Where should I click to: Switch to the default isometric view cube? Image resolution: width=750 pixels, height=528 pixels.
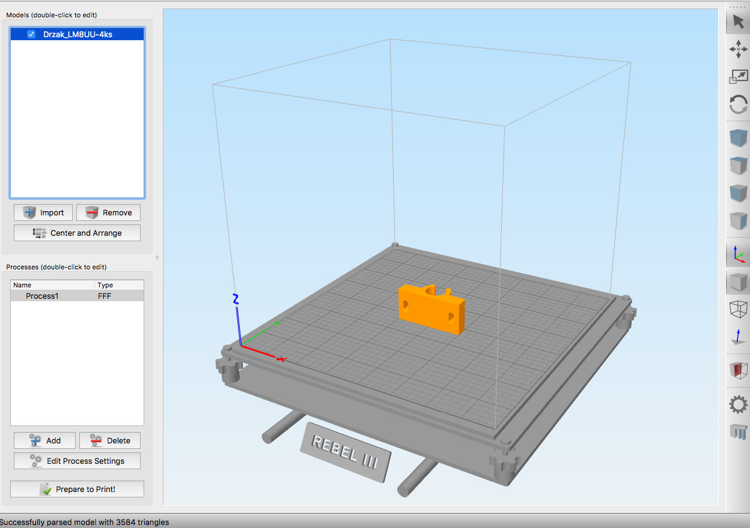pos(738,138)
